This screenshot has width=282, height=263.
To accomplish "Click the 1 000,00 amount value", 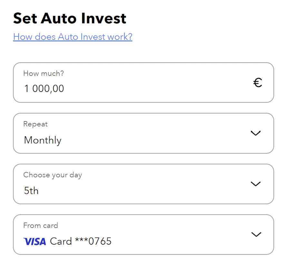I will pos(44,89).
